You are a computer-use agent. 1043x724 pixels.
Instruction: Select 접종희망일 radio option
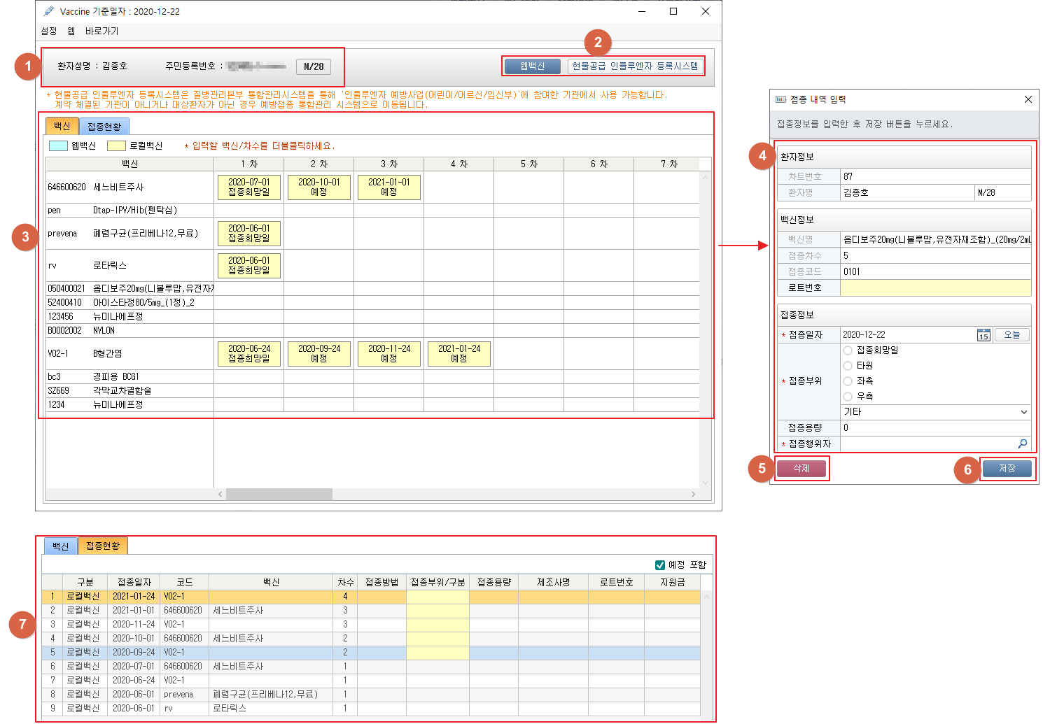click(848, 350)
